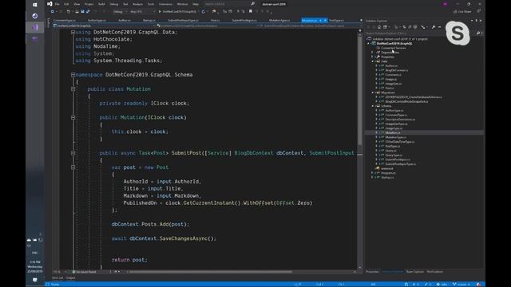Switch to the Post.cs tab
This screenshot has height=287, width=511.
pos(215,20)
